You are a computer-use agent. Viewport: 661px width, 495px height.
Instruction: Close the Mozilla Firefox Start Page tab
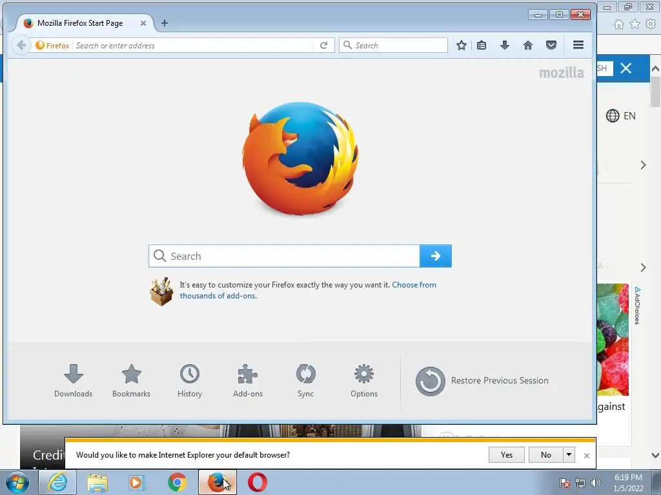pyautogui.click(x=143, y=23)
